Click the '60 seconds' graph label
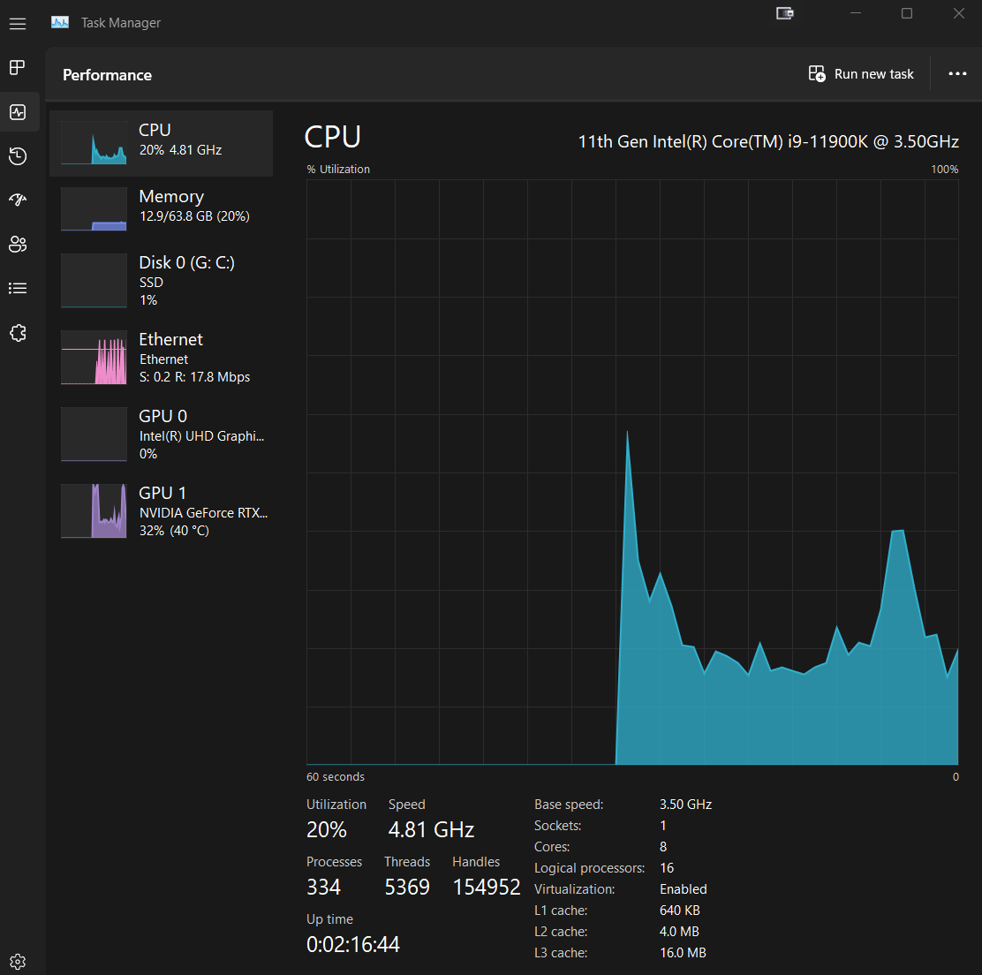Viewport: 982px width, 975px height. 335,777
